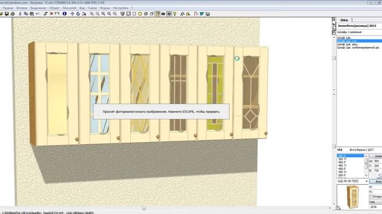Click the copy icon in the toolbar
382x214 pixels.
(x=26, y=14)
